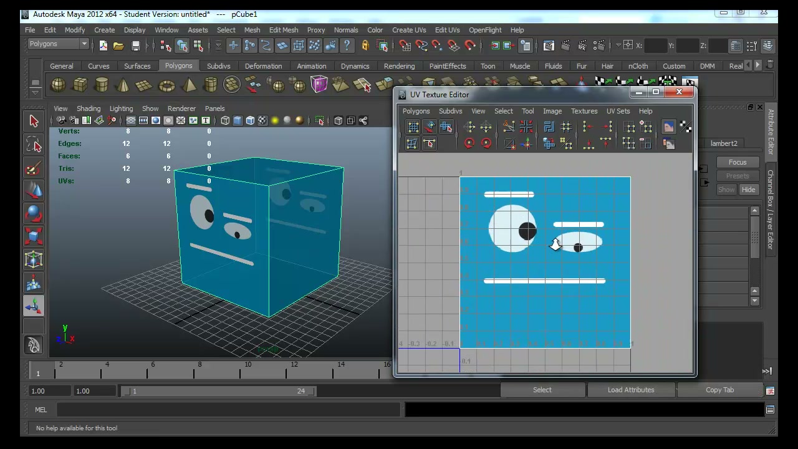
Task: Open the Shading menu in viewport panel
Action: [89, 109]
